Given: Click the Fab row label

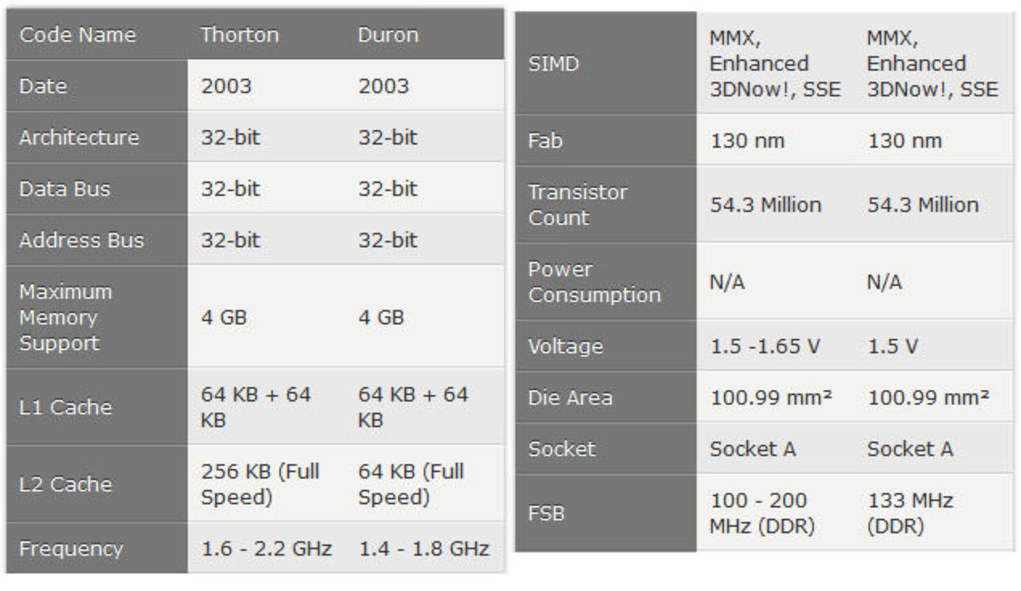Looking at the screenshot, I should [545, 141].
